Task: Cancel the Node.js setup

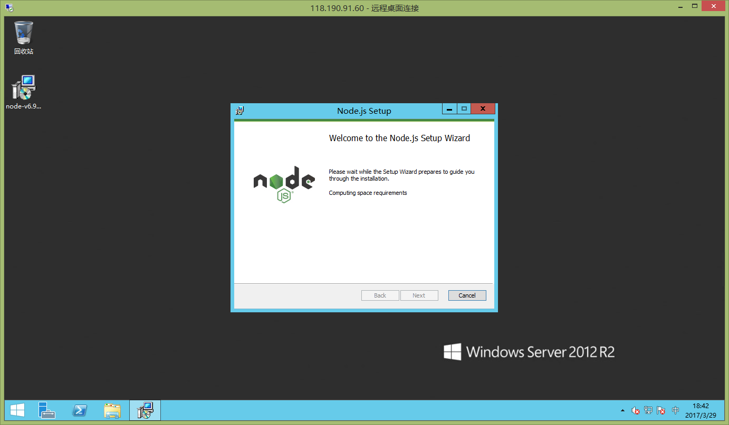Action: (x=467, y=295)
